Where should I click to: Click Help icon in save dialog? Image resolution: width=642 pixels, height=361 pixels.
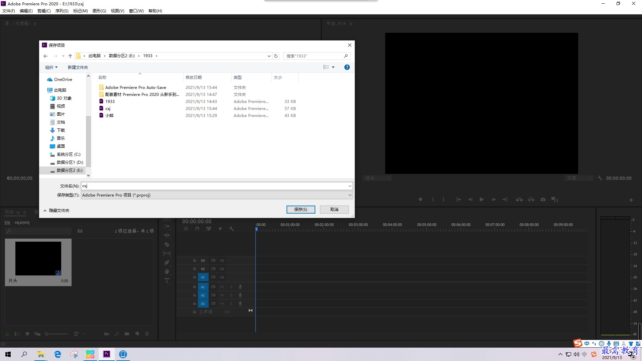(x=347, y=67)
